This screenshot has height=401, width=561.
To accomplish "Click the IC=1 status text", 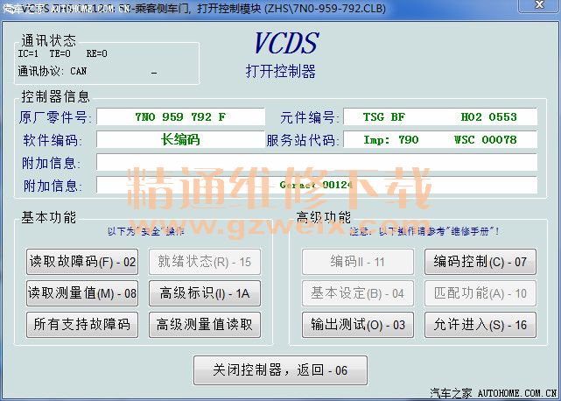I will pyautogui.click(x=28, y=53).
